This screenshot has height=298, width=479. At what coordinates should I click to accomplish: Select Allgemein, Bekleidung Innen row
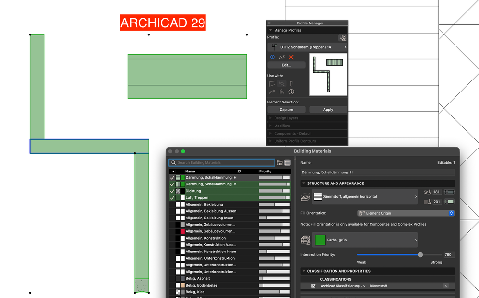pos(230,218)
